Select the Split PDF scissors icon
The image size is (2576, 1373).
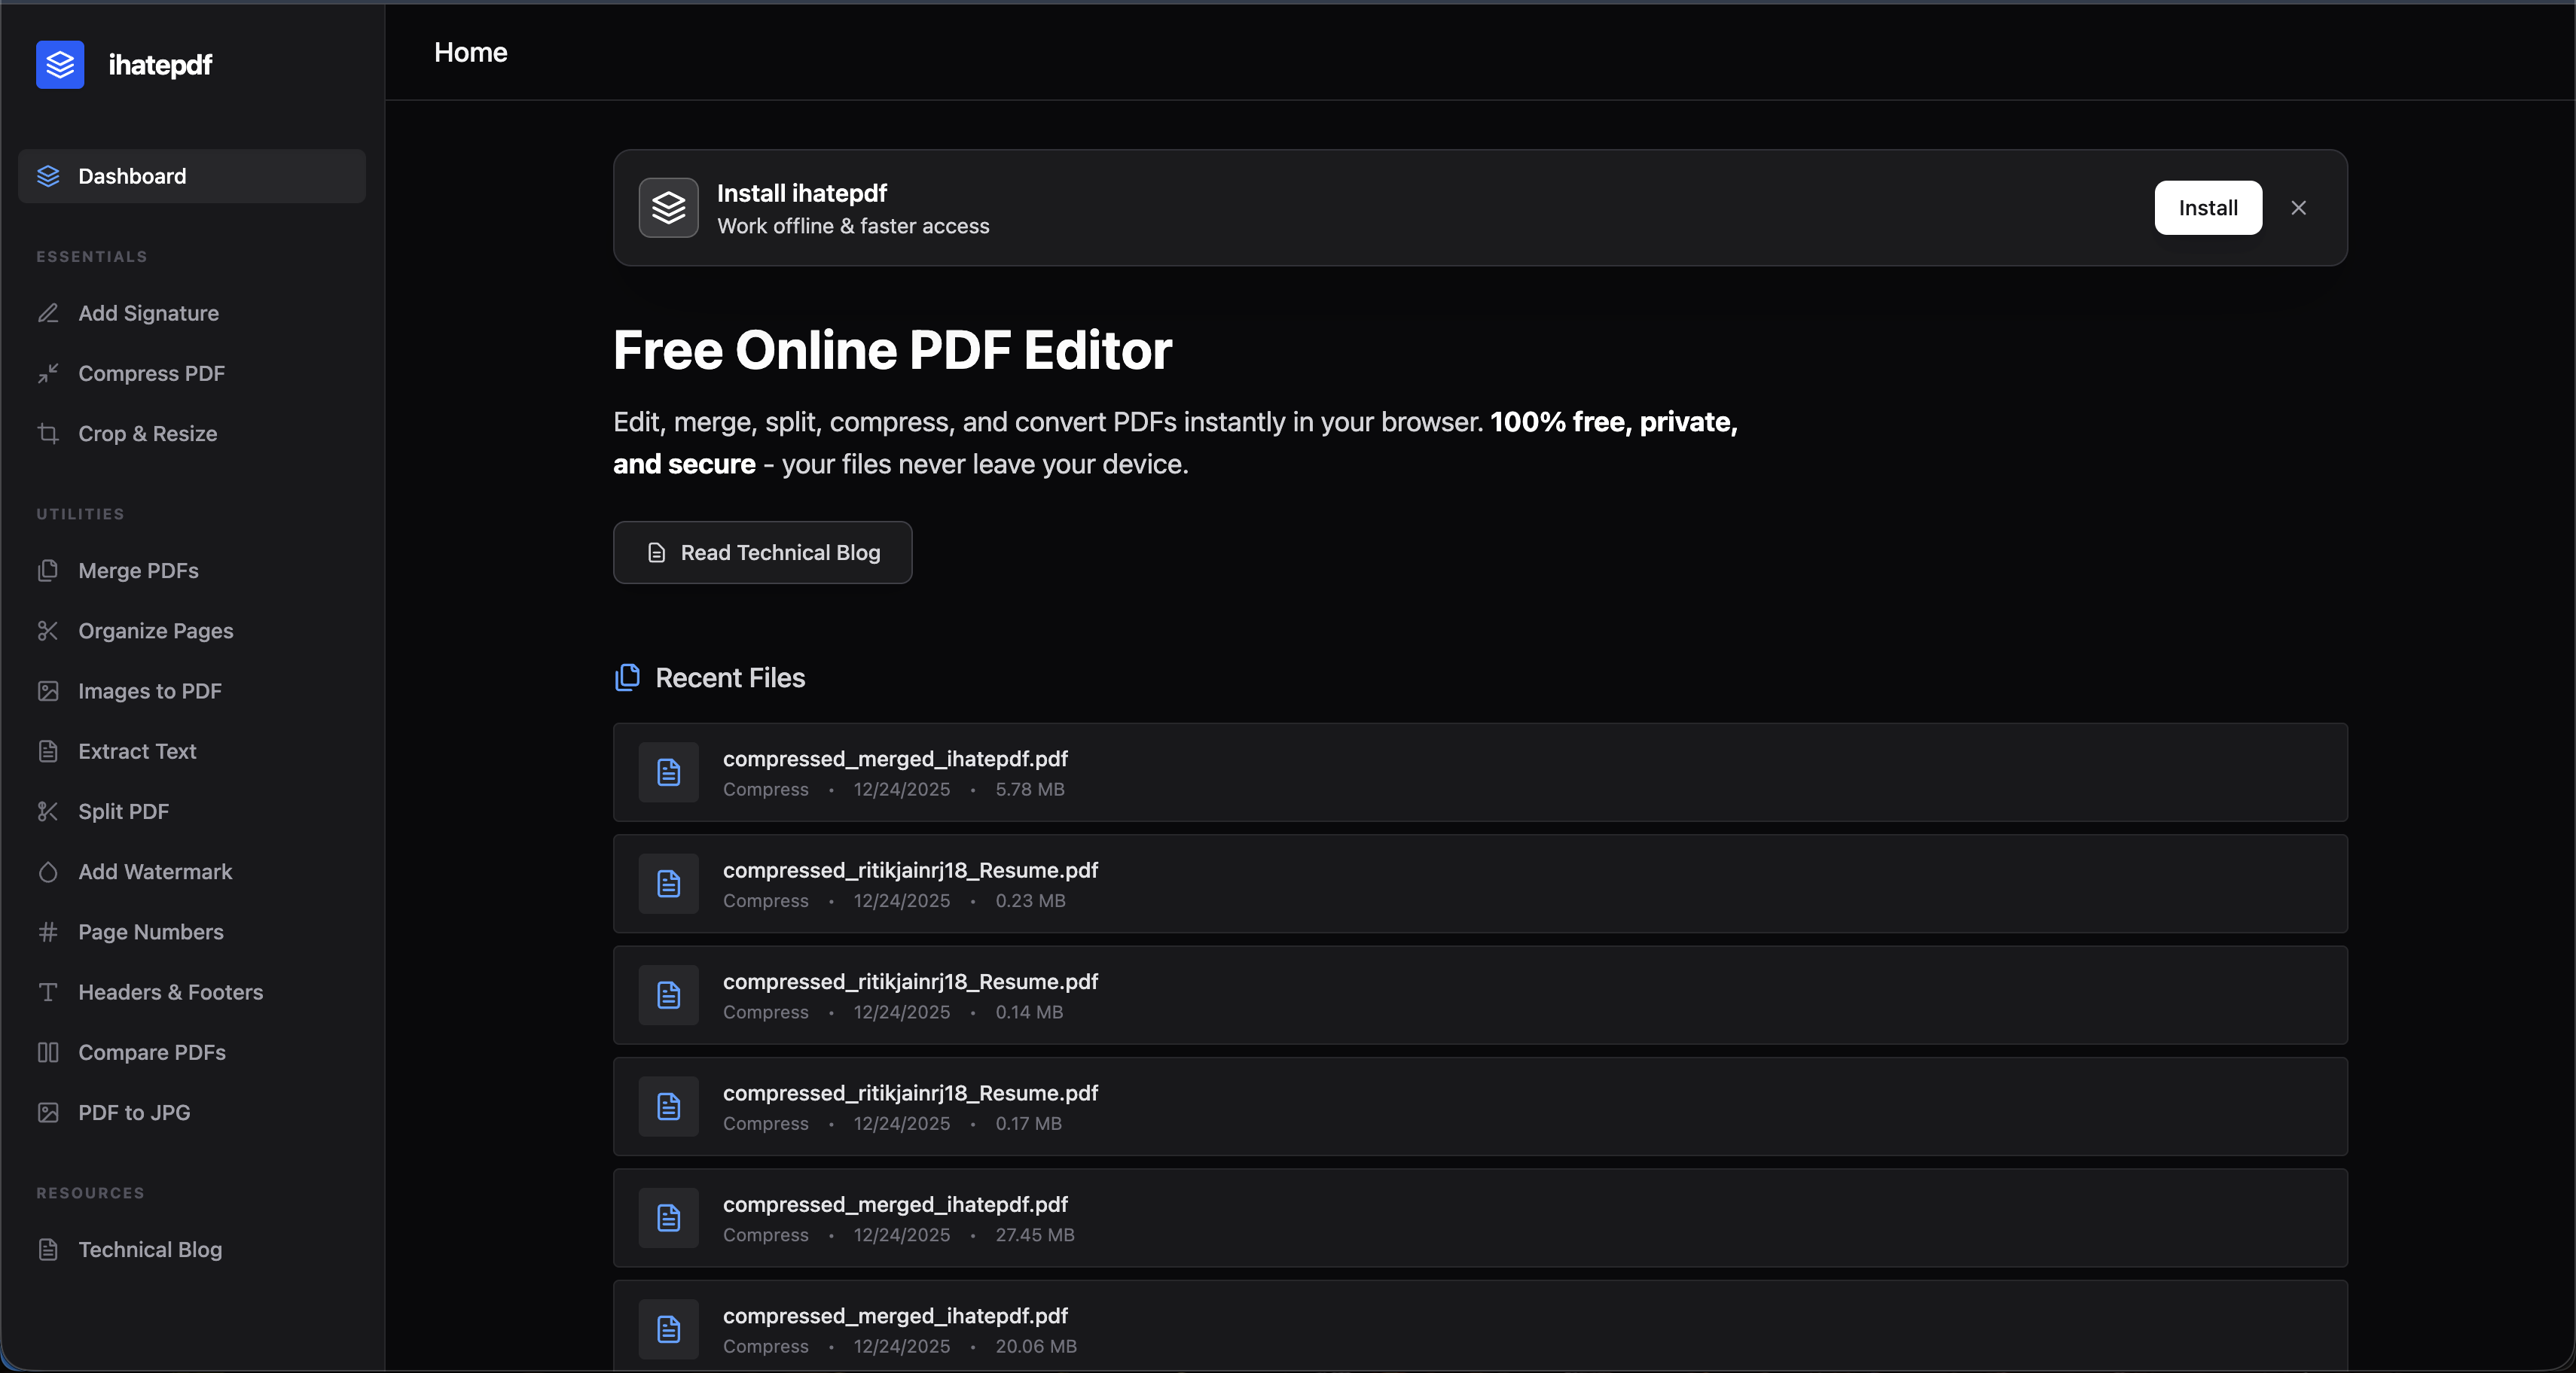point(48,811)
